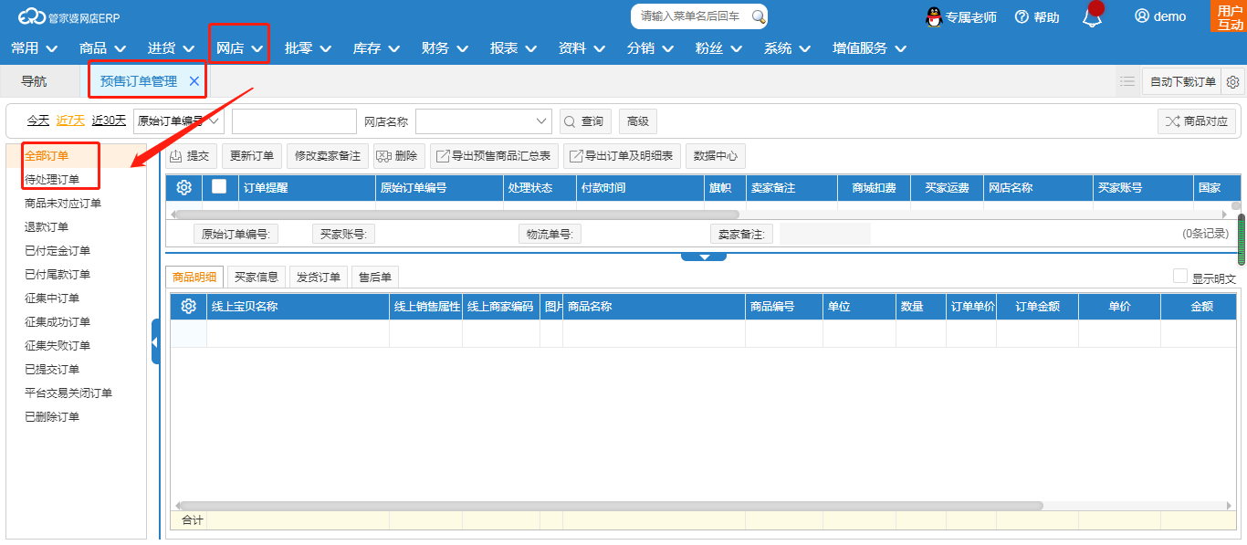Collapse the left sidebar panel handle
This screenshot has height=545, width=1247.
(154, 342)
